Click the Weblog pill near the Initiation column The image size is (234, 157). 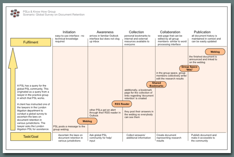click(87, 121)
